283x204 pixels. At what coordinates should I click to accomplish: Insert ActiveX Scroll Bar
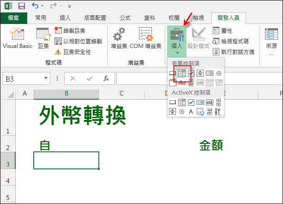[218, 102]
